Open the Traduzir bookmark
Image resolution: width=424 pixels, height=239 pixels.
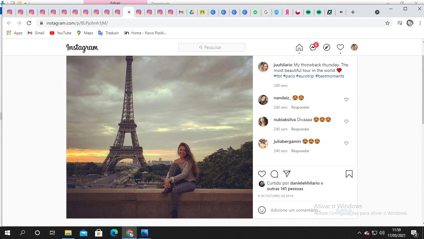coord(108,33)
